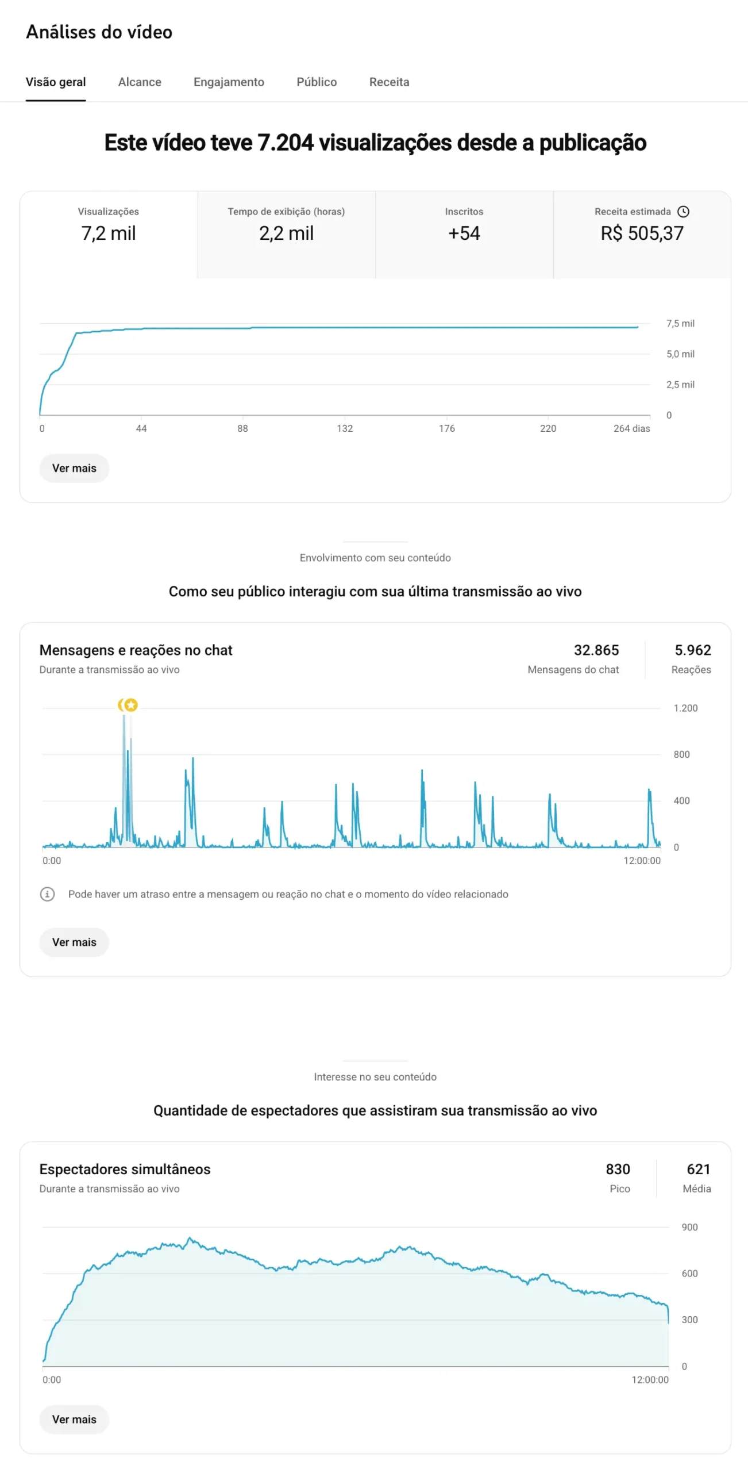This screenshot has height=1472, width=748.
Task: Click the 621 Média viewers figure
Action: pyautogui.click(x=697, y=1178)
